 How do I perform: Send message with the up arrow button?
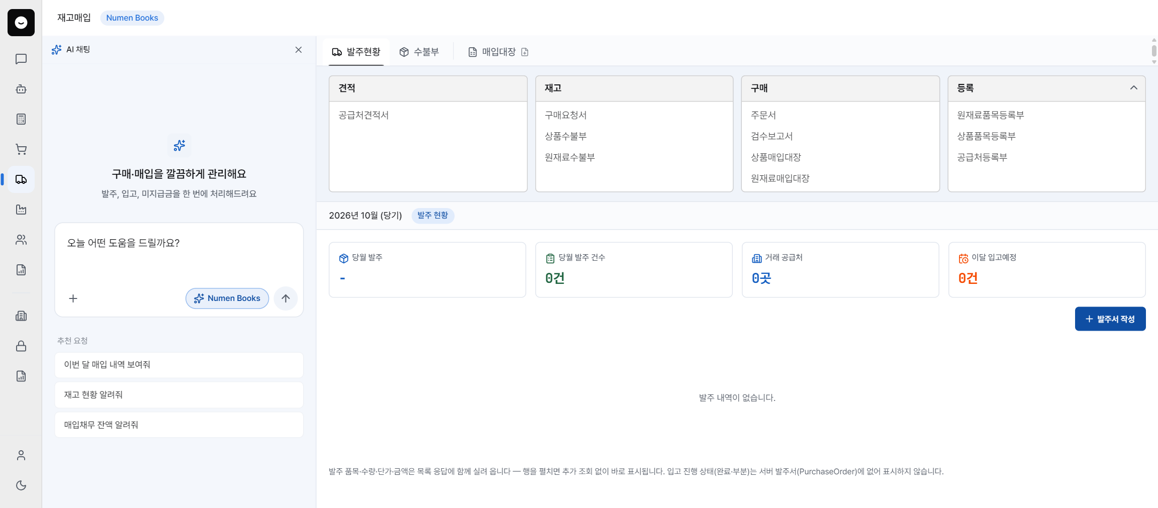click(285, 298)
